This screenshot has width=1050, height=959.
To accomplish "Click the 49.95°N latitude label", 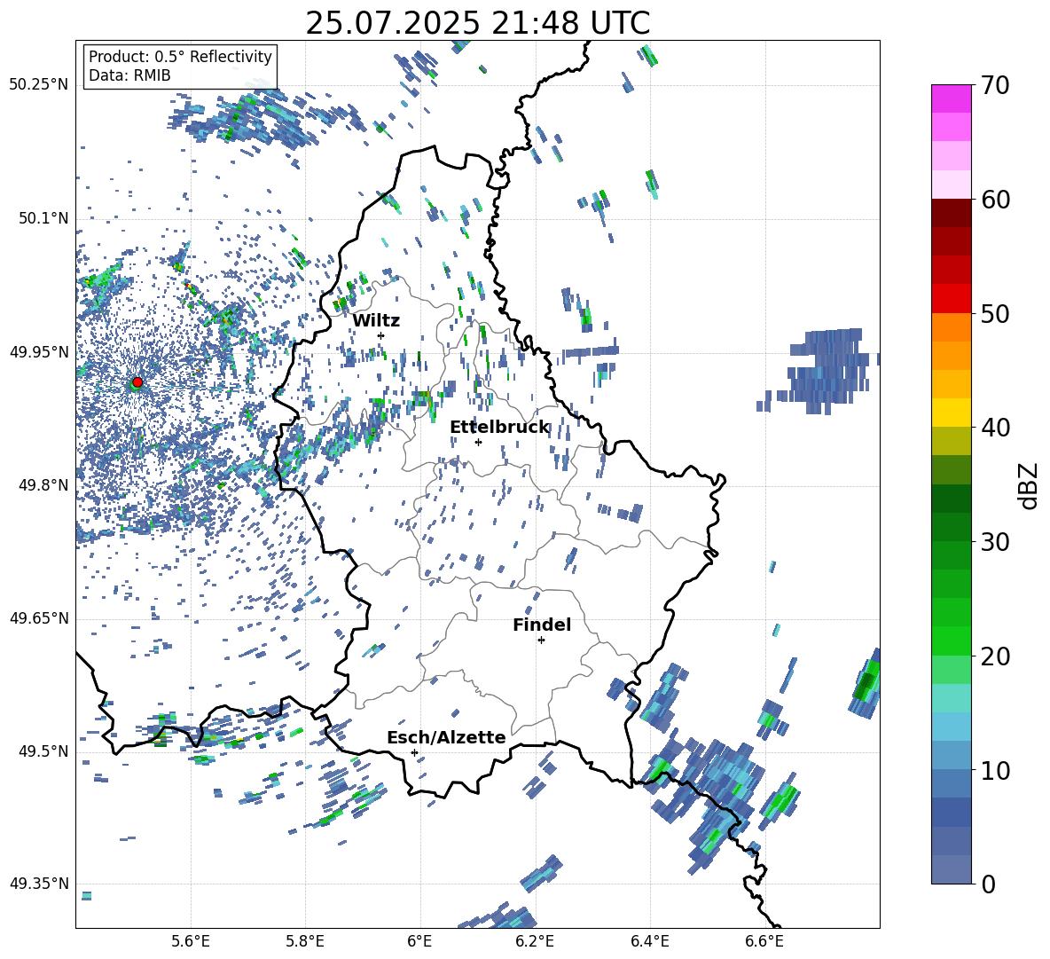I will pos(39,351).
